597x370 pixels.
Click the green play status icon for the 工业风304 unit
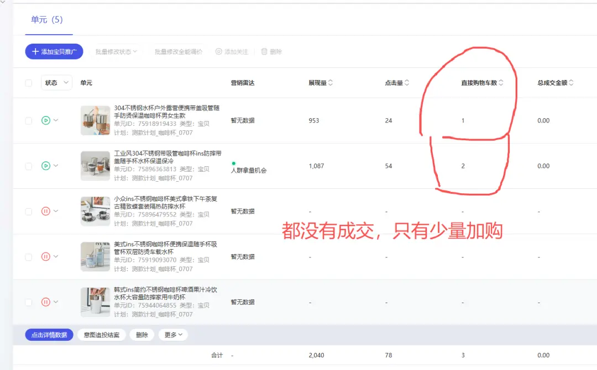coord(46,166)
